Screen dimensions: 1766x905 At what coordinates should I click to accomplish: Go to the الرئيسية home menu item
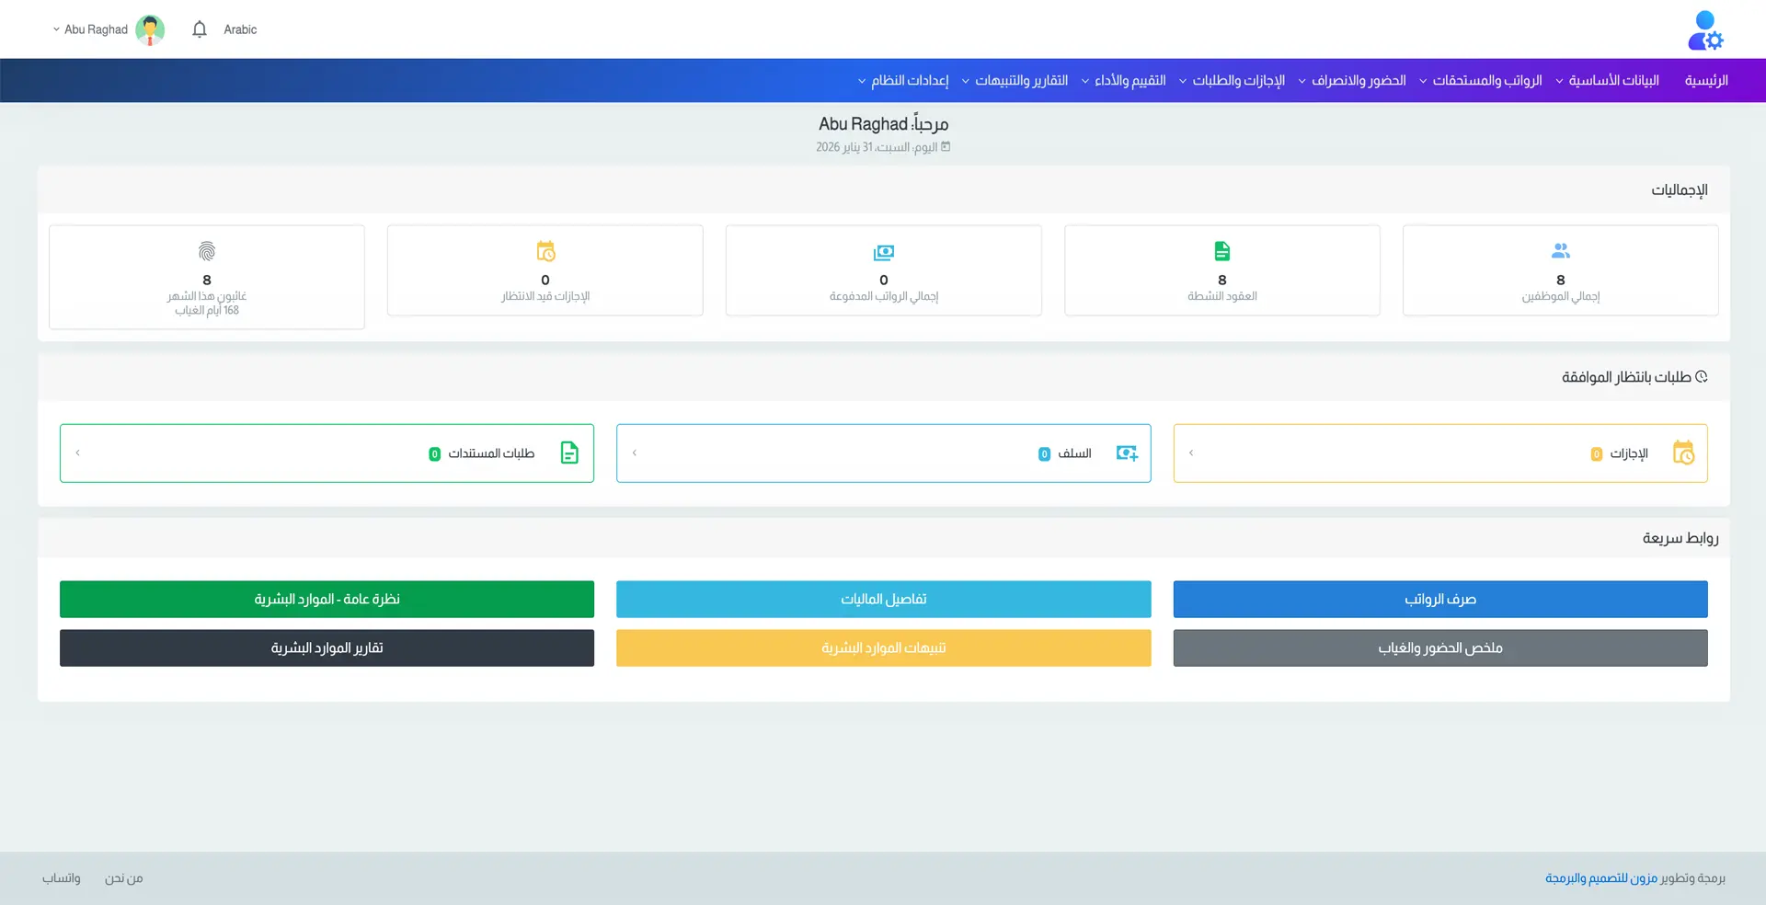[x=1705, y=81]
